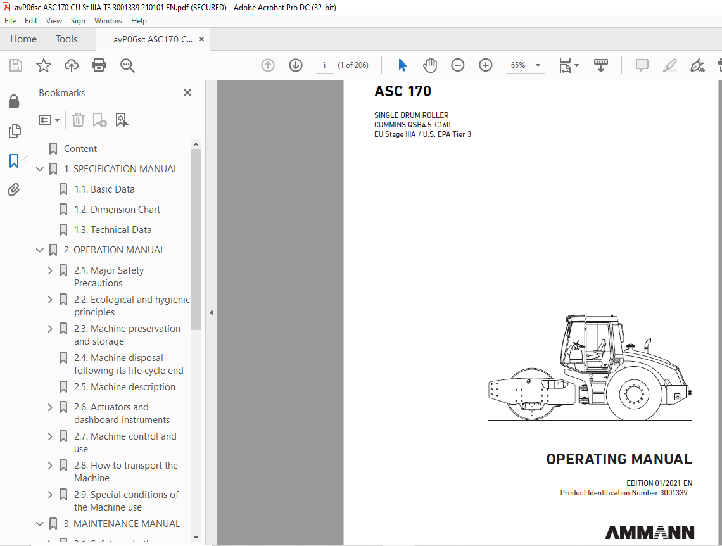Add a comment note

coord(642,65)
